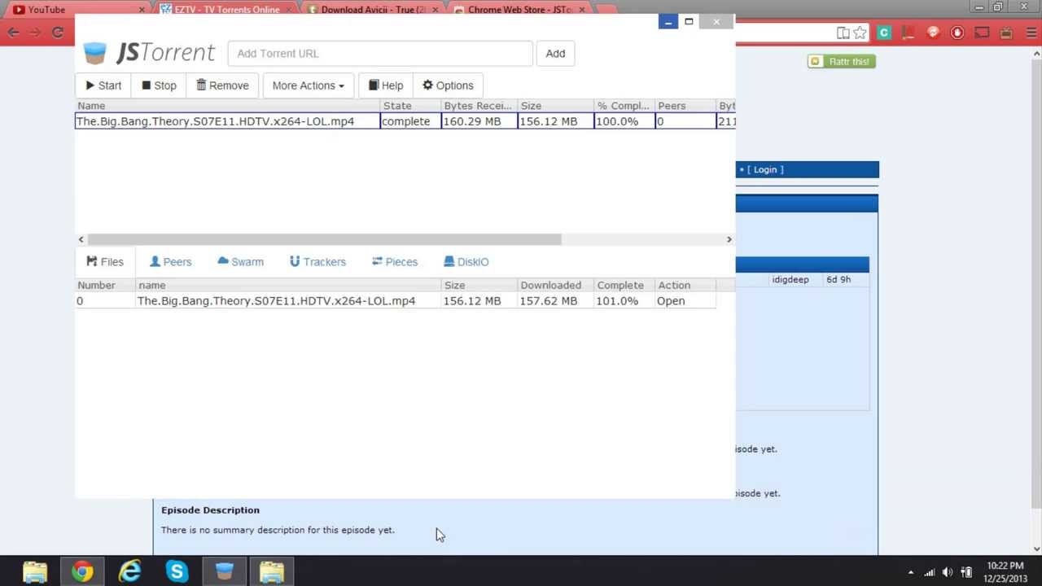Screen dimensions: 1042x586
Task: Click the Flattr this! button
Action: (842, 62)
